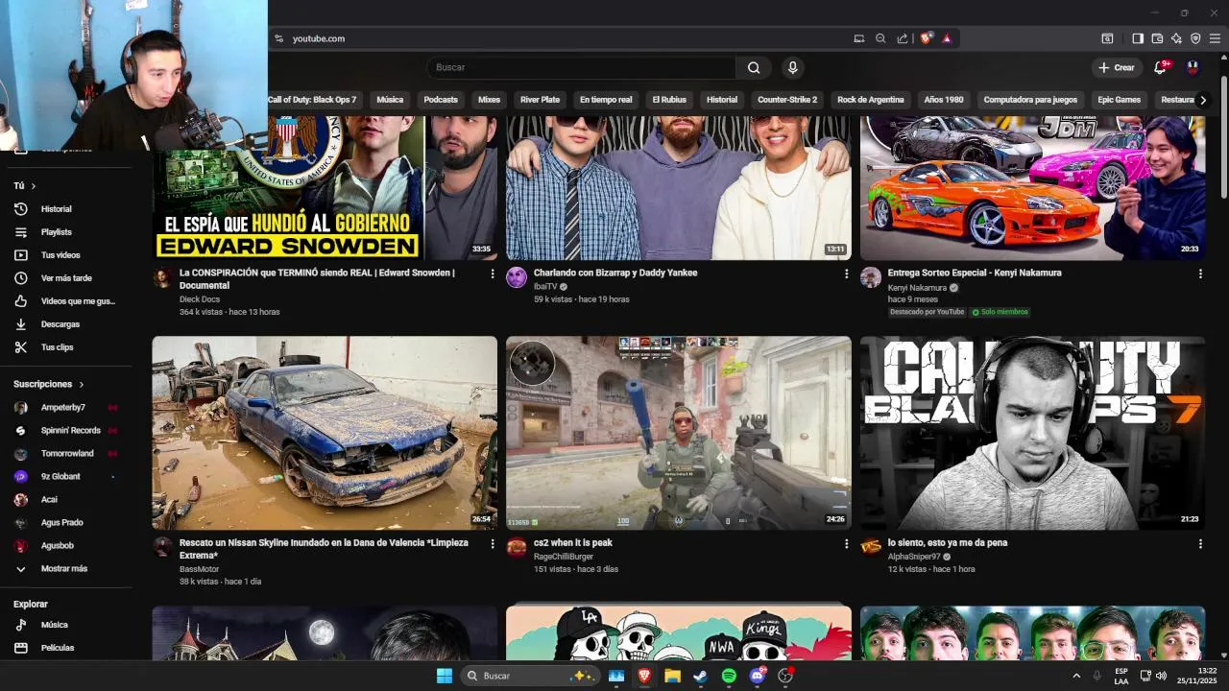Open Ver más tarde list
This screenshot has width=1229, height=691.
pos(65,278)
